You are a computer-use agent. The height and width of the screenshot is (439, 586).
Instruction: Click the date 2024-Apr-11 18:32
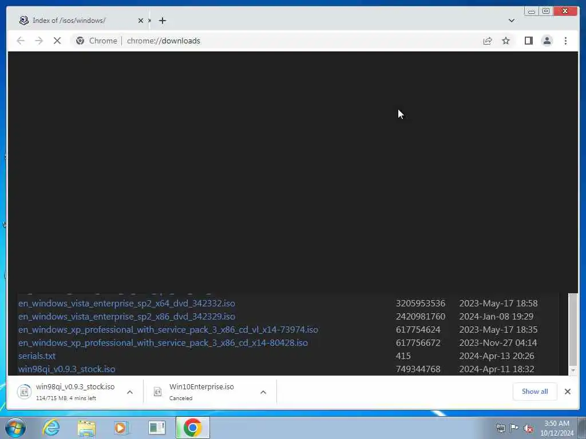[x=497, y=369]
